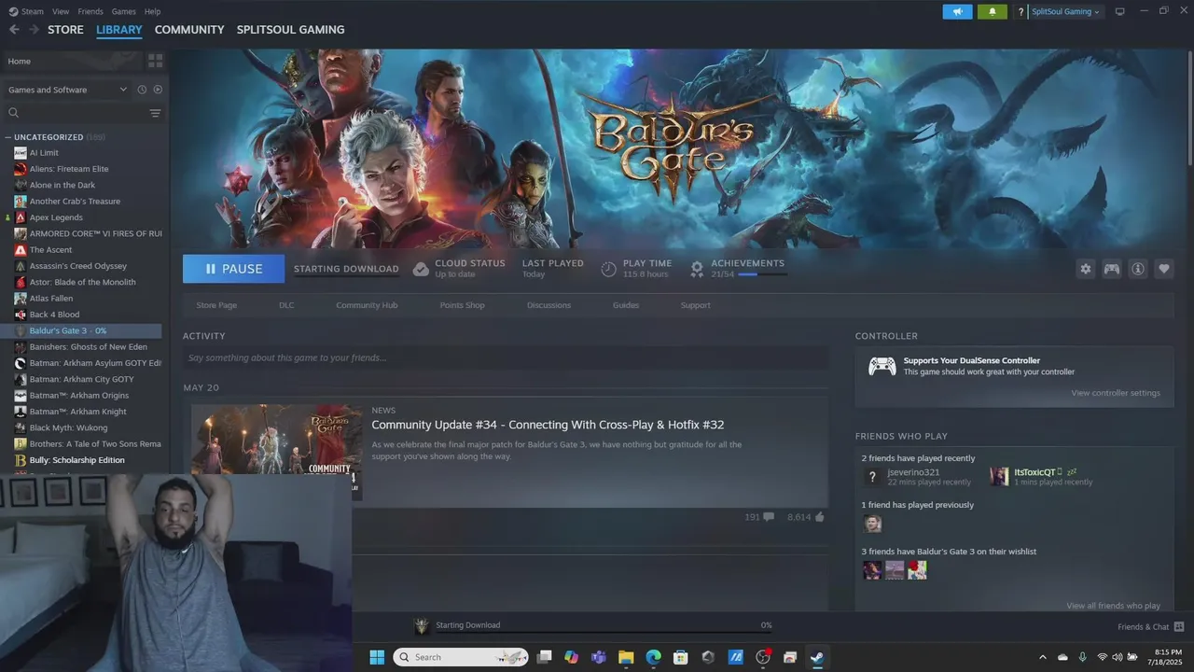The height and width of the screenshot is (672, 1194).
Task: Click Windows taskbar Search box
Action: click(461, 657)
